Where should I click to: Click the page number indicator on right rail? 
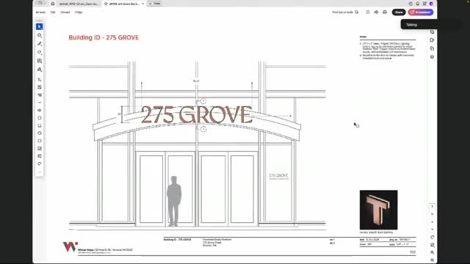coord(433,207)
